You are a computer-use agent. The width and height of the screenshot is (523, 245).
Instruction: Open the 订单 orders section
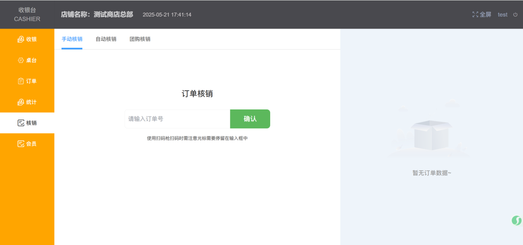[x=27, y=81]
